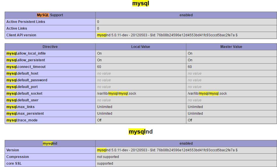Select the "Active Persistent Links" label

point(26,22)
